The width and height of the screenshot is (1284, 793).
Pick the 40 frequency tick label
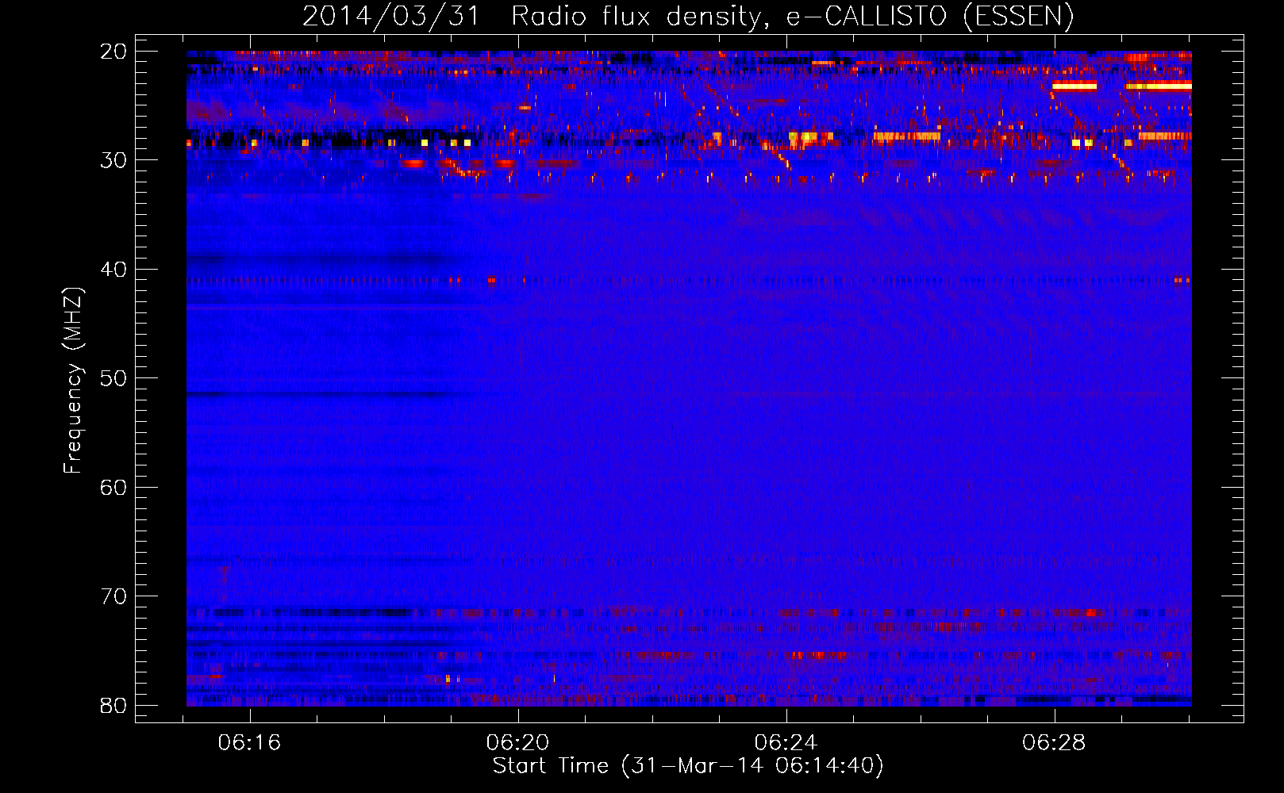click(x=113, y=270)
